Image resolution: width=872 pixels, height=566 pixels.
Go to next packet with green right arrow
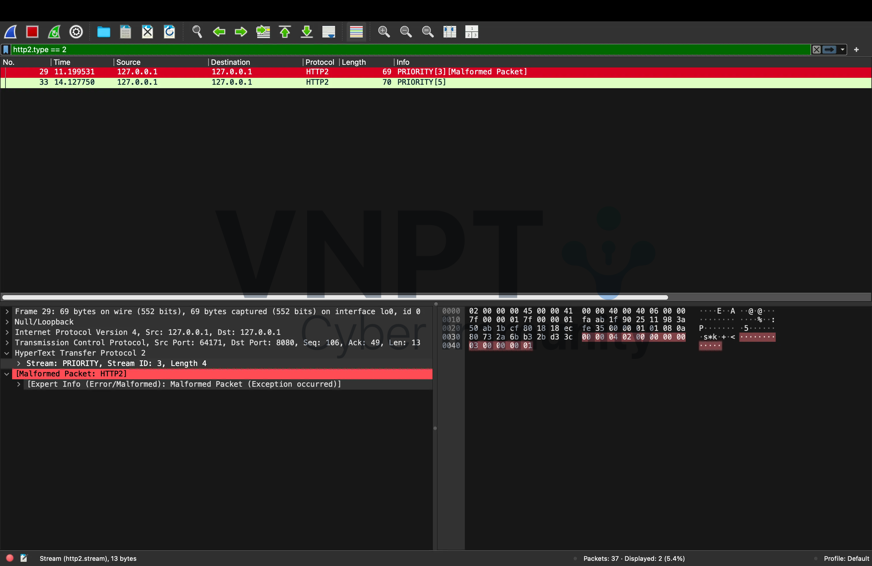[x=241, y=32]
